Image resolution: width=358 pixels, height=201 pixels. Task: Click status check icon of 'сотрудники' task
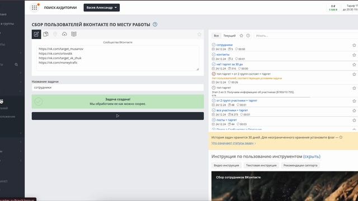[x=214, y=45]
